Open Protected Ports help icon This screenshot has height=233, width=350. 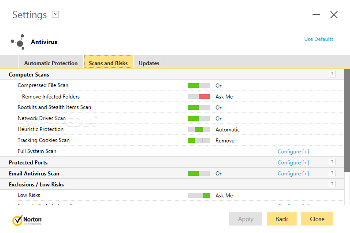(x=332, y=162)
